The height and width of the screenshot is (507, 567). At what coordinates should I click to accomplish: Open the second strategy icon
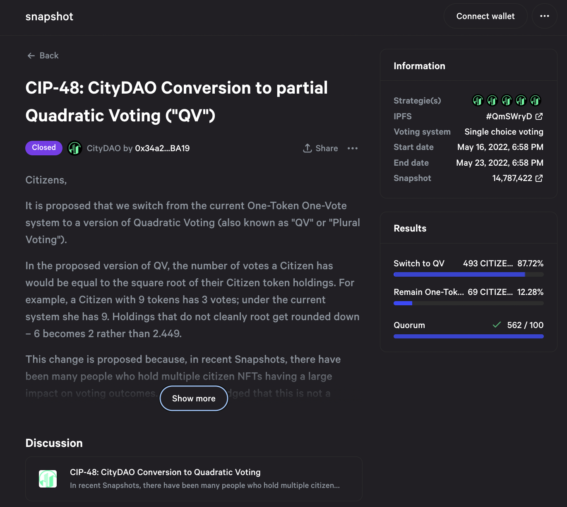click(492, 100)
